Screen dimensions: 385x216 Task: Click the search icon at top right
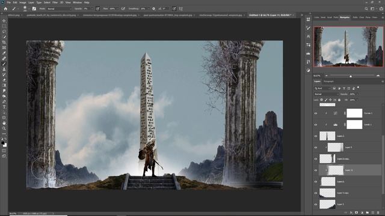tap(366, 8)
